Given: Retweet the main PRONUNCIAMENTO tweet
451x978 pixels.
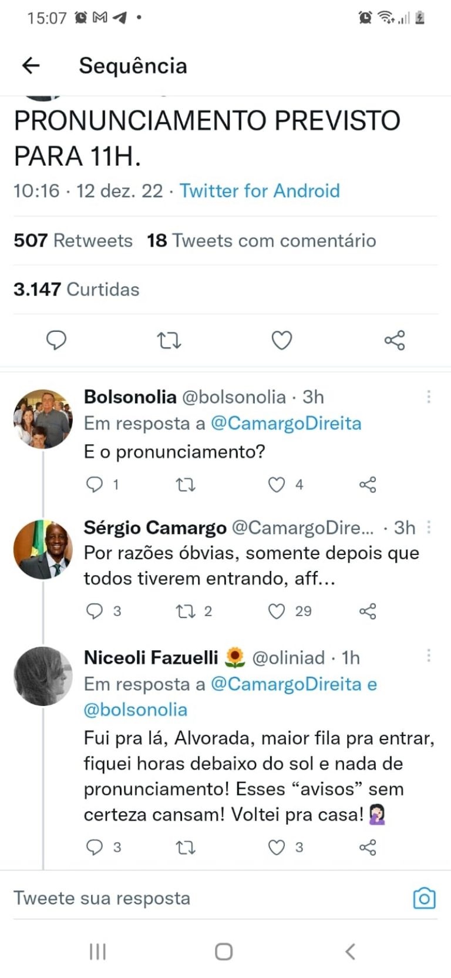Looking at the screenshot, I should pos(169,340).
